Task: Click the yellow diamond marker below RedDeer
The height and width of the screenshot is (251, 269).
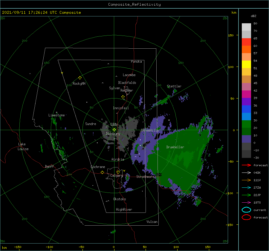Action: click(x=123, y=97)
